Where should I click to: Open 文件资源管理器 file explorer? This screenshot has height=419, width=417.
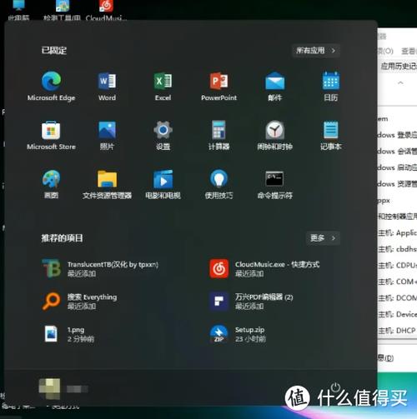107,184
